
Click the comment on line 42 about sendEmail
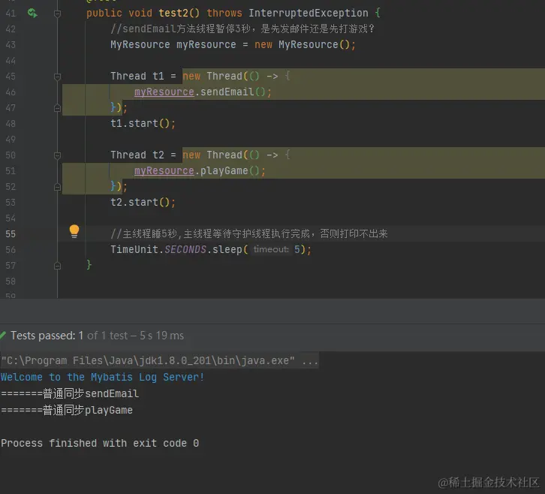[x=242, y=29]
